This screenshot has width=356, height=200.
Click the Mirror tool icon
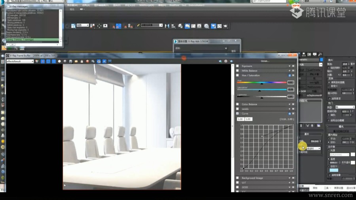click(x=167, y=26)
